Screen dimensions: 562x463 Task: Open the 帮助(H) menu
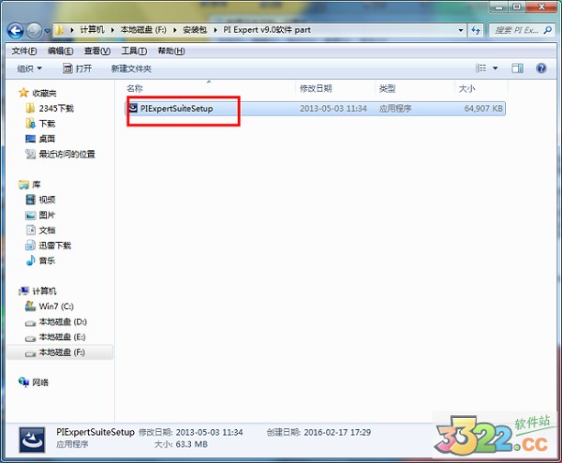tap(171, 51)
